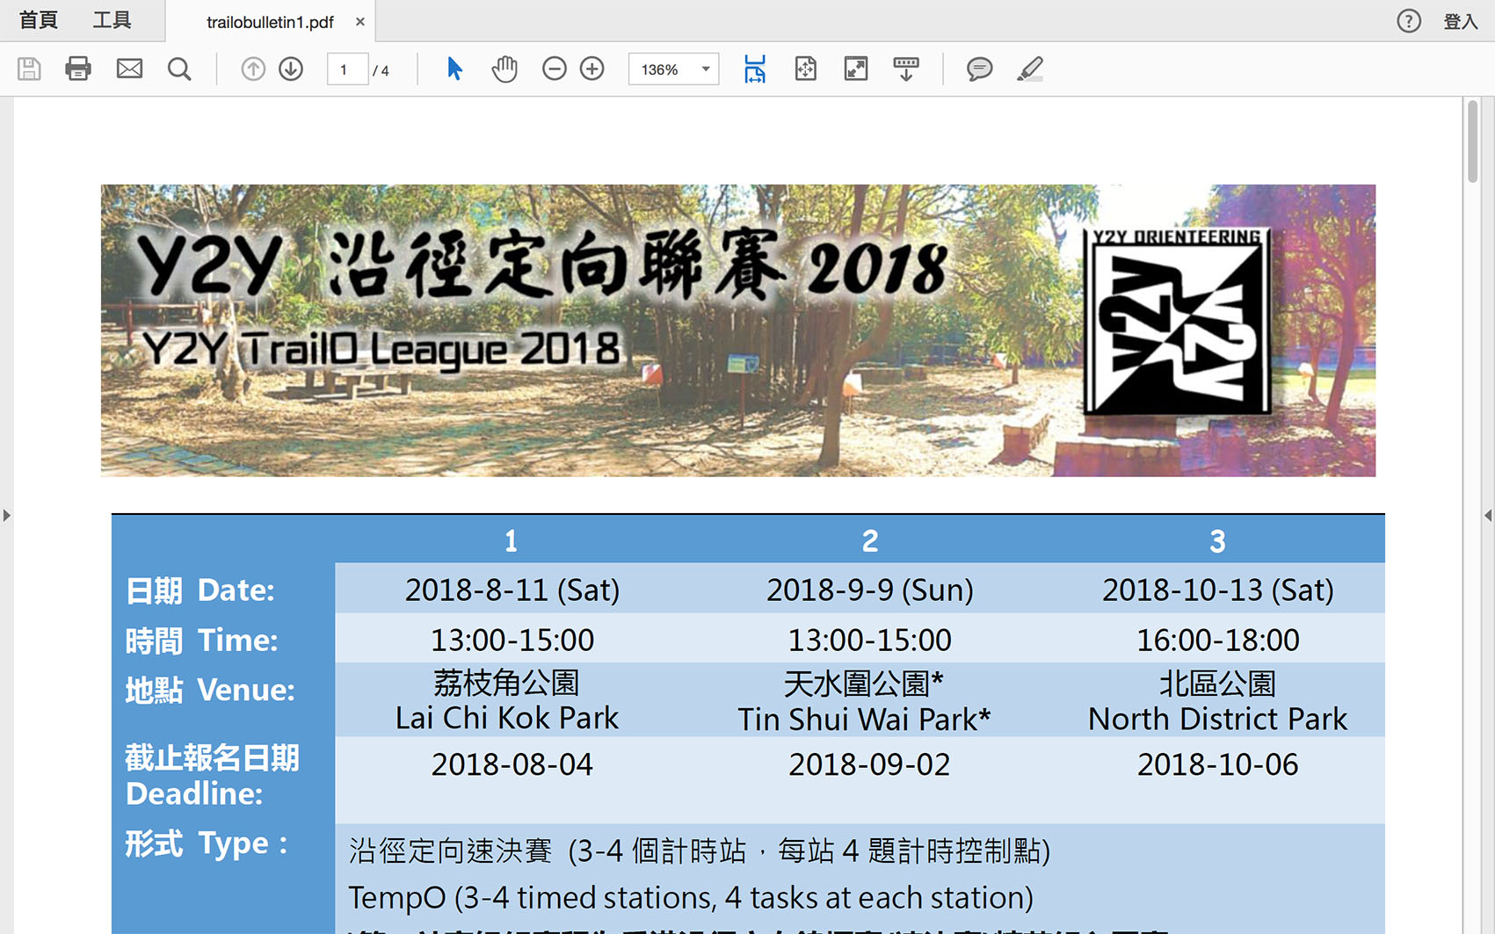
Task: Click the zoom in plus button
Action: point(592,69)
